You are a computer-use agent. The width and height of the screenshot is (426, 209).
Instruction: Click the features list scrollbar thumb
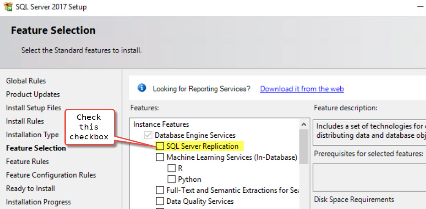pyautogui.click(x=304, y=147)
